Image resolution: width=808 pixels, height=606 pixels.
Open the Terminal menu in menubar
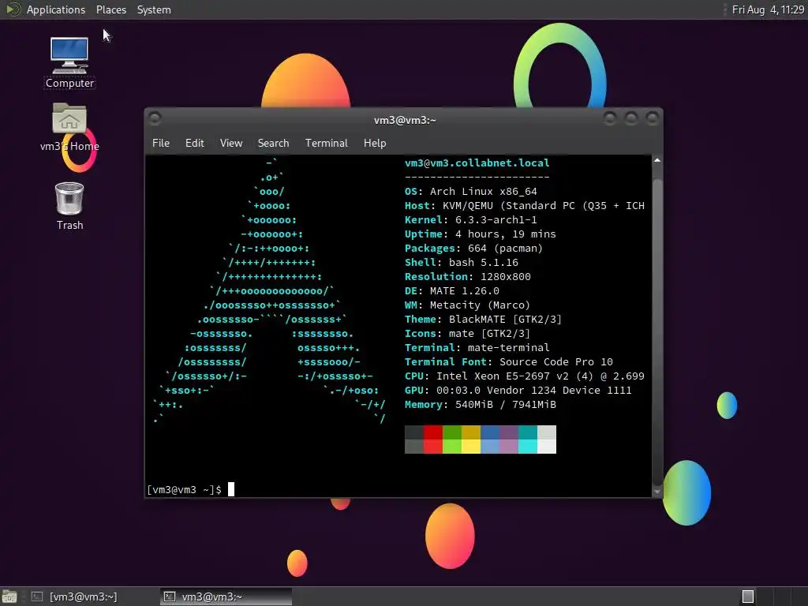click(x=326, y=143)
